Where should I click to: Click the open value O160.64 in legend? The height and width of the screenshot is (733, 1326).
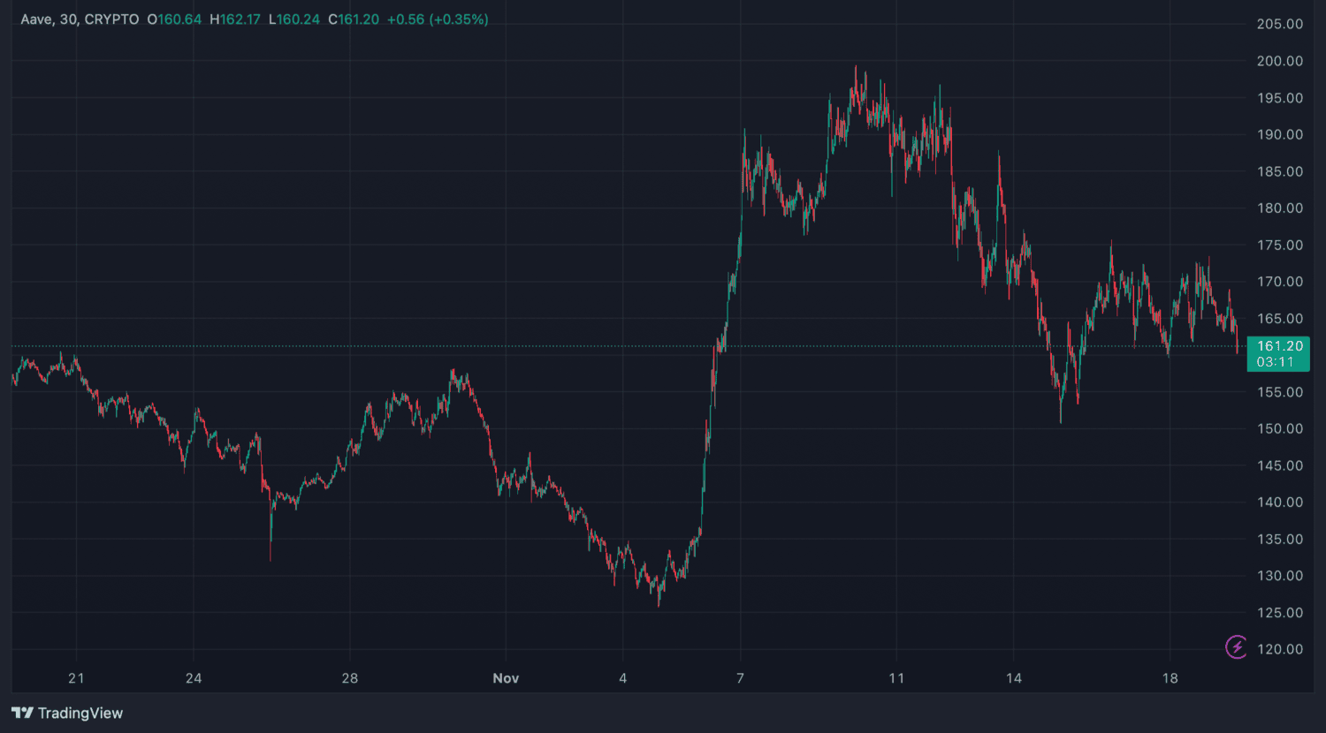pos(174,19)
